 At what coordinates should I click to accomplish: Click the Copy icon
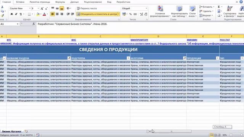click(x=2, y=11)
